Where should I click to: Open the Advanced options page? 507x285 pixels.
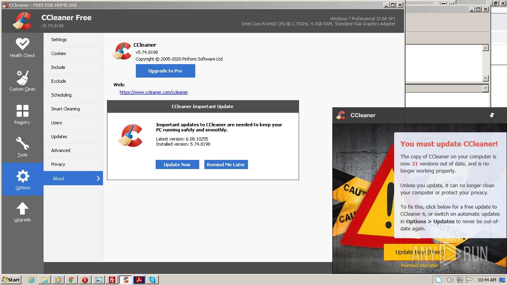tap(73, 150)
